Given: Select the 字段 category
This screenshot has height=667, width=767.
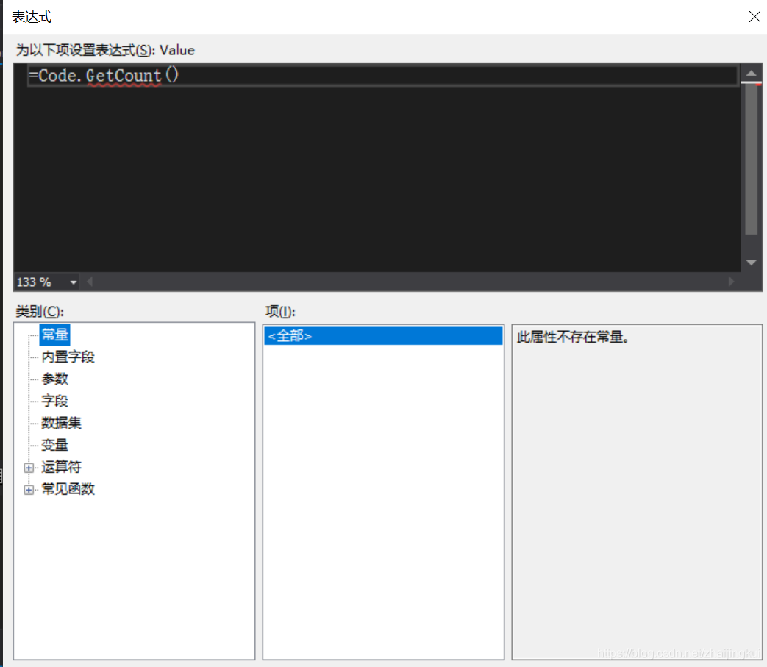Looking at the screenshot, I should (55, 401).
